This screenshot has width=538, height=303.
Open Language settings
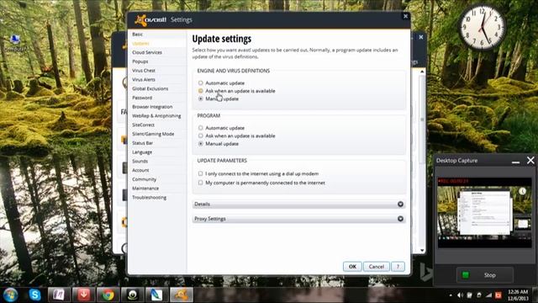142,152
